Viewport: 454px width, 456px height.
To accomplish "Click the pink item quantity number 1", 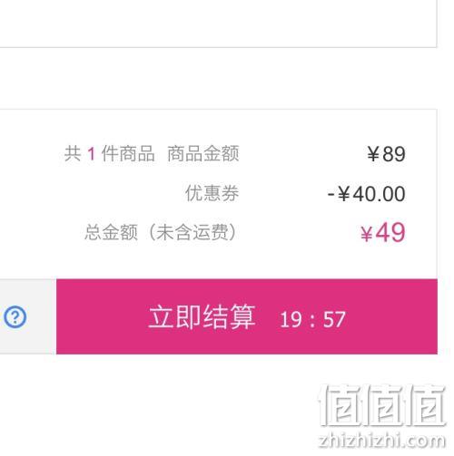I will pyautogui.click(x=92, y=154).
